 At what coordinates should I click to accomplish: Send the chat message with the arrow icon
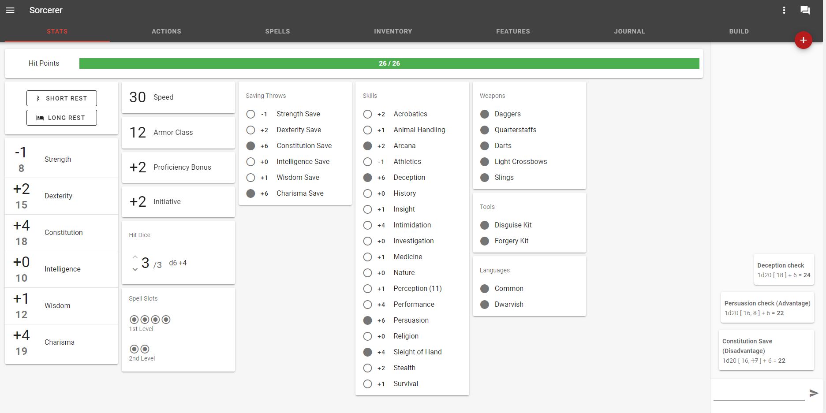pos(813,392)
